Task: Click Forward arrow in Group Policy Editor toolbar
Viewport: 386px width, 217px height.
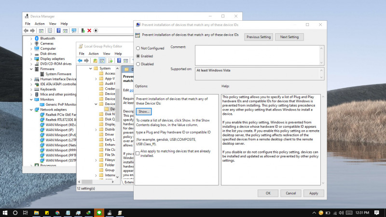Action: (x=86, y=61)
